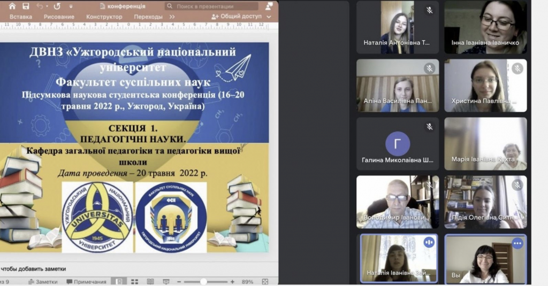
Task: Show more ribbon tabs with the double chevron
Action: [x=172, y=17]
